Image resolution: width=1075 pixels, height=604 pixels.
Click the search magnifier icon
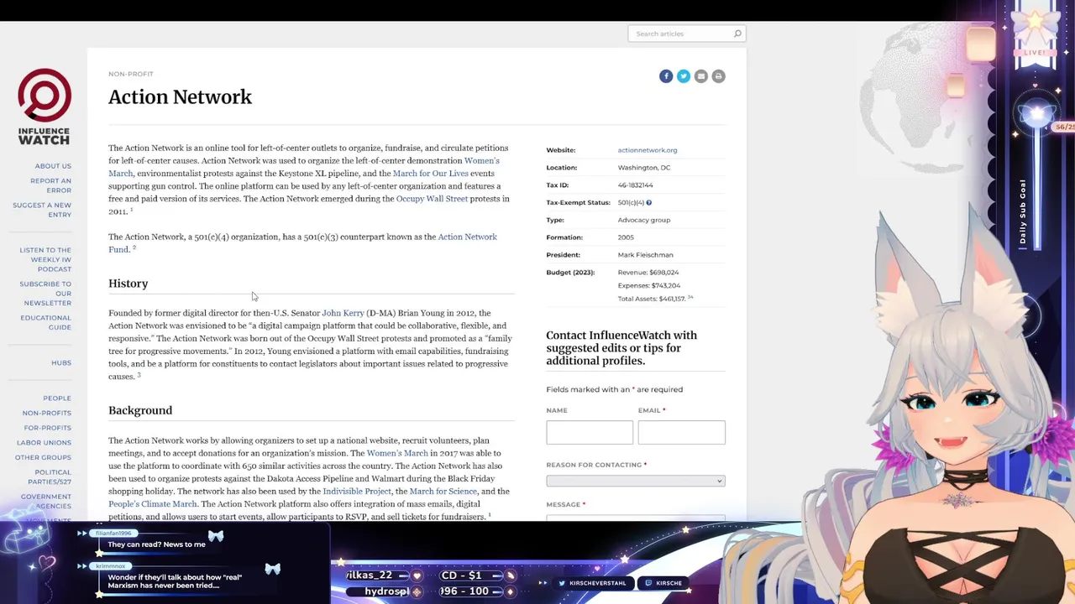click(x=737, y=34)
